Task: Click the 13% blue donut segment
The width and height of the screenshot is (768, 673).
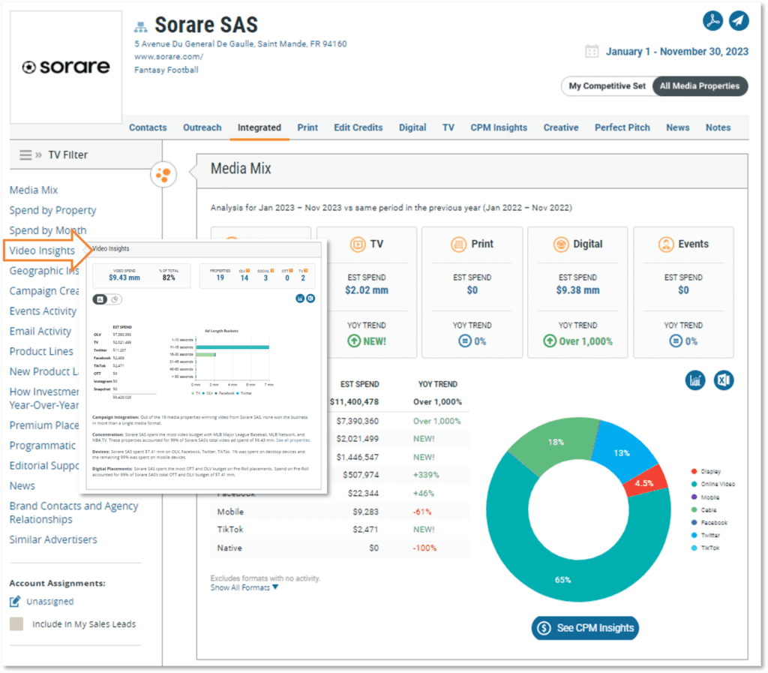Action: click(622, 452)
